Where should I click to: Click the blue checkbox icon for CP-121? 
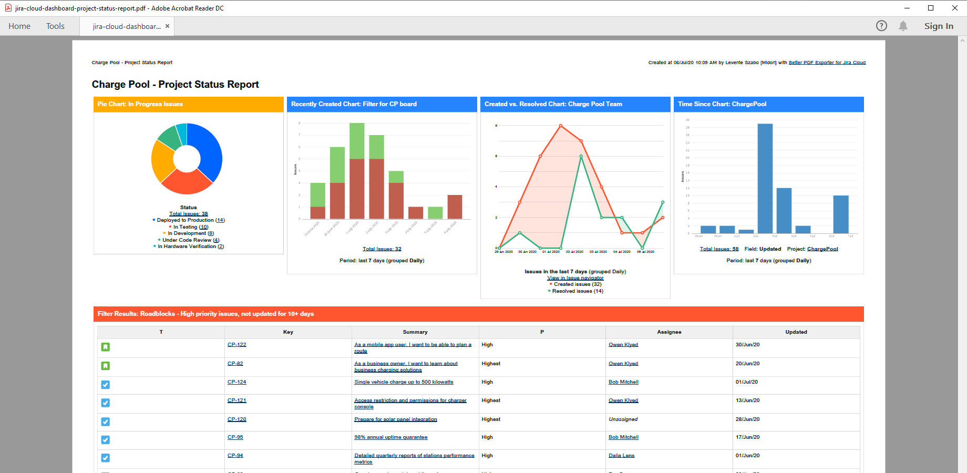(x=106, y=403)
